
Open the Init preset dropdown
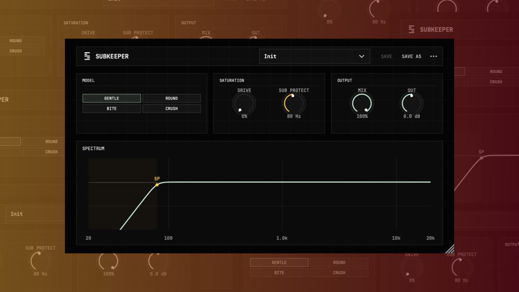tap(314, 56)
